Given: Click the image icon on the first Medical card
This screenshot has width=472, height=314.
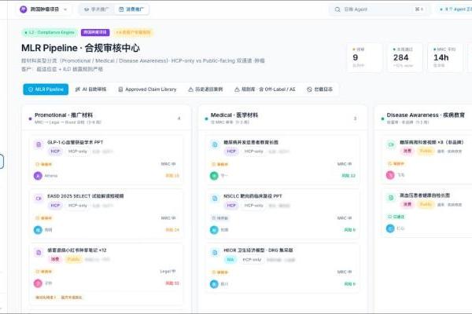Looking at the screenshot, I should coord(215,144).
